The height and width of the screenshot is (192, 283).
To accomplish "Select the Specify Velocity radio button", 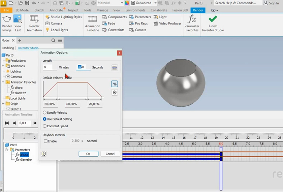I will click(x=45, y=113).
